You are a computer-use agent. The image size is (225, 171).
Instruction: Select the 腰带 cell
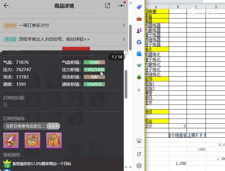(x=157, y=93)
